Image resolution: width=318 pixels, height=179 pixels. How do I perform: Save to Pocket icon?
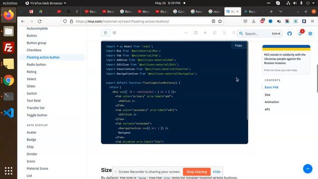pos(245,21)
